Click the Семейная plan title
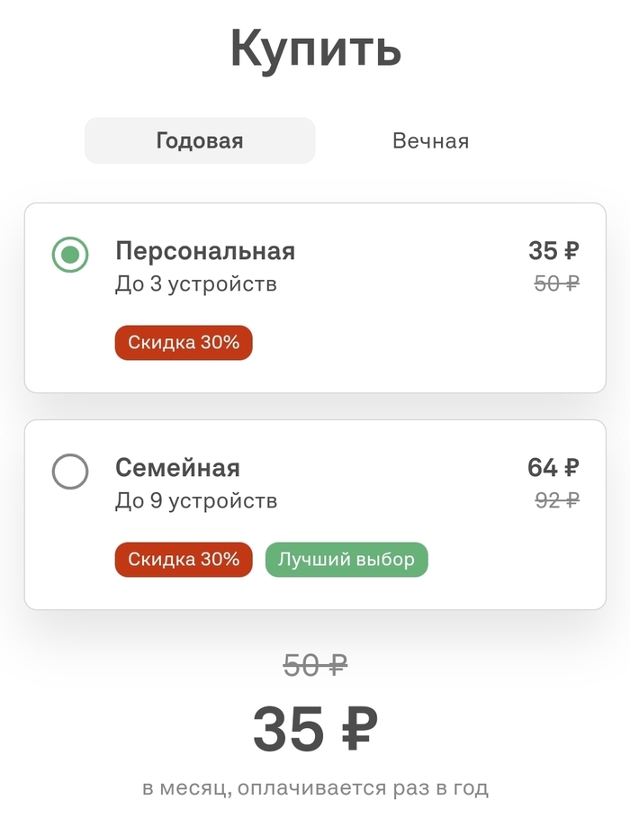Image resolution: width=630 pixels, height=818 pixels. point(177,468)
